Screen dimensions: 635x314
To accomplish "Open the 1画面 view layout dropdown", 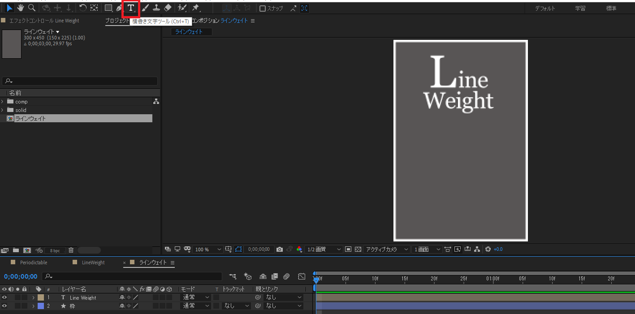I will (427, 249).
